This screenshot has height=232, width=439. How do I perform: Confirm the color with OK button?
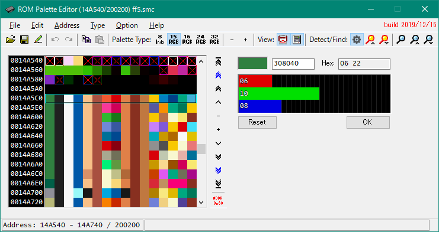coord(368,122)
